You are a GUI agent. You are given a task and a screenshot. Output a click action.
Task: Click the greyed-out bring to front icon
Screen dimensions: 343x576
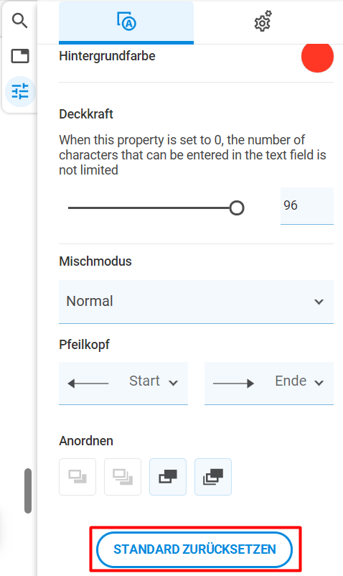(123, 476)
